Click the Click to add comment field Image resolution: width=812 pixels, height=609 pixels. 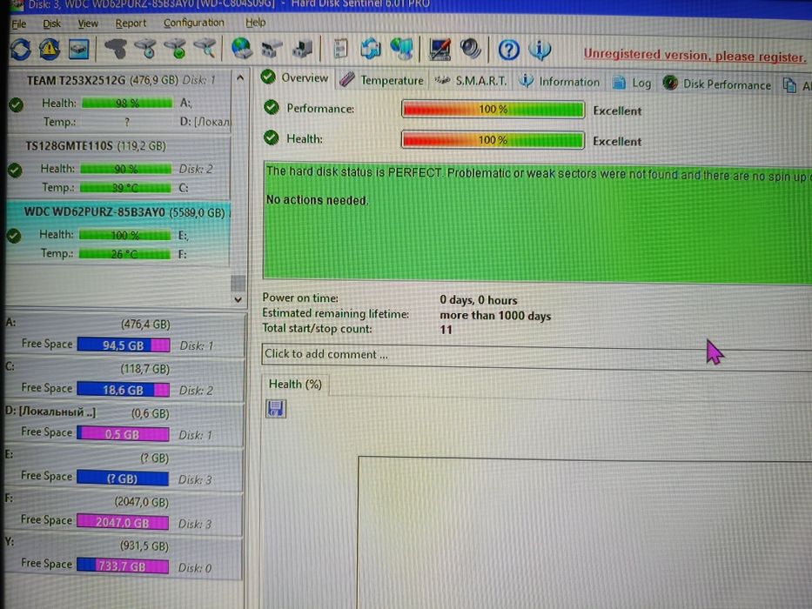536,356
